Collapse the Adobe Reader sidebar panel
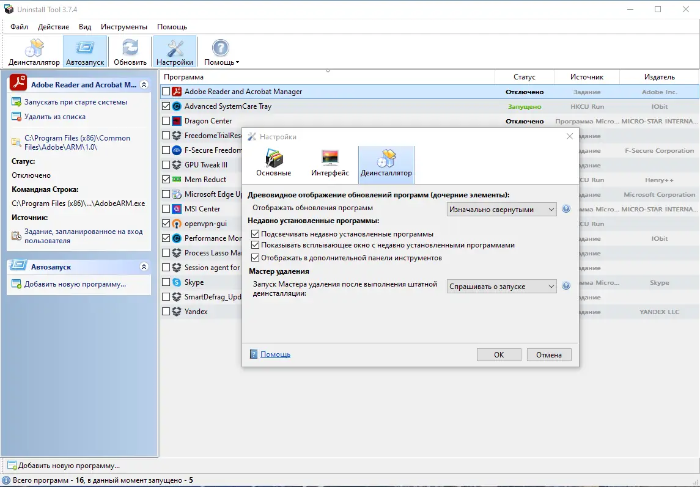 point(144,84)
